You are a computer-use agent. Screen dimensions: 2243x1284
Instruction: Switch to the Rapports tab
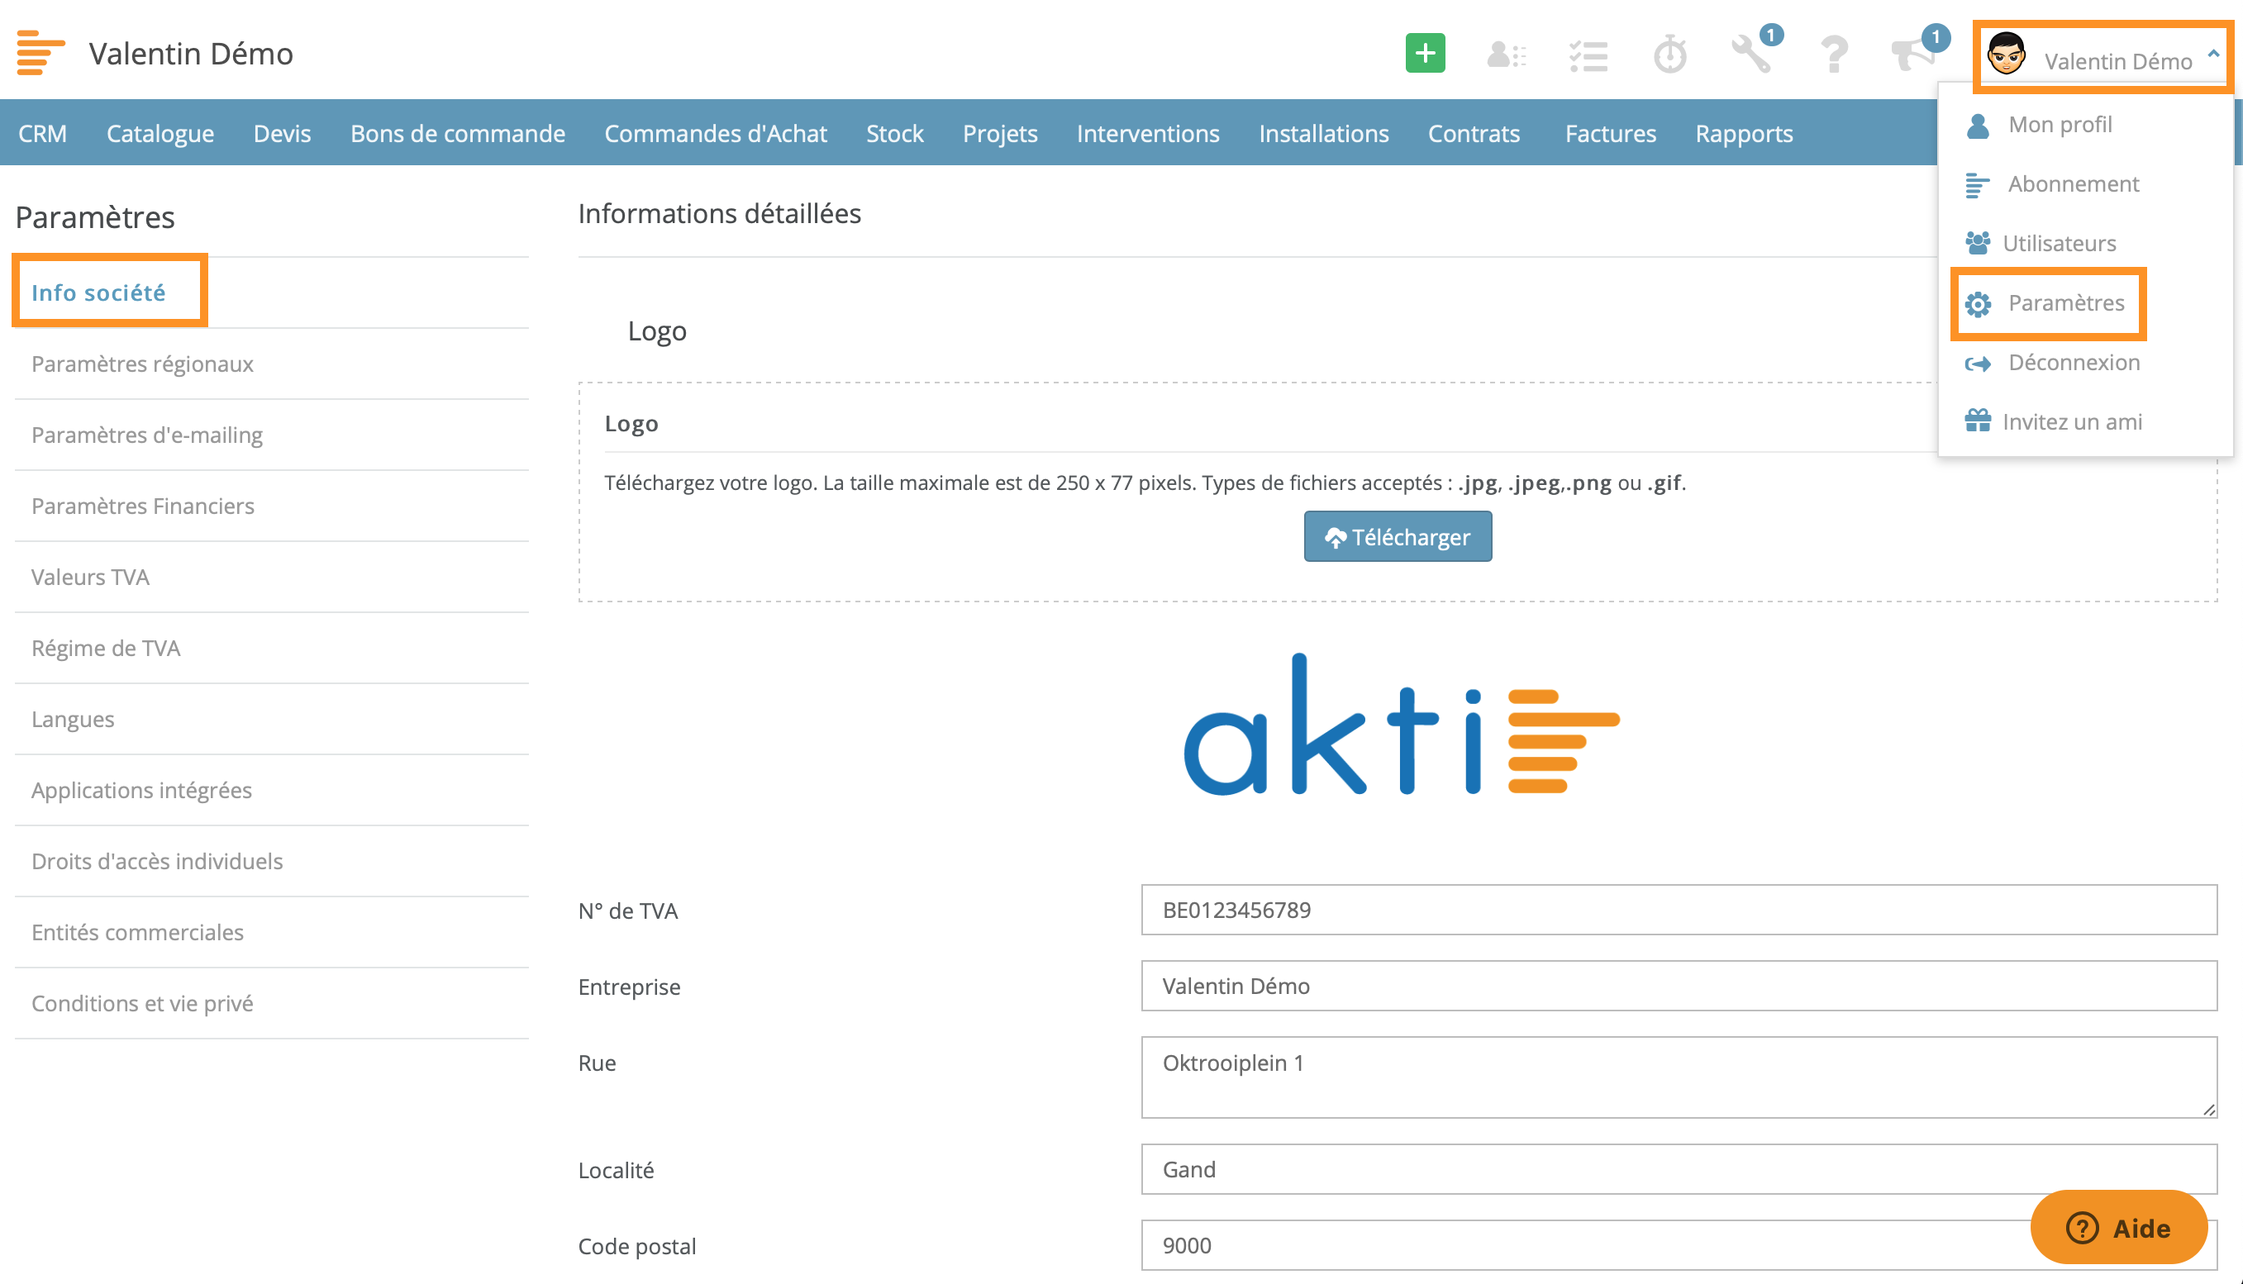tap(1744, 133)
